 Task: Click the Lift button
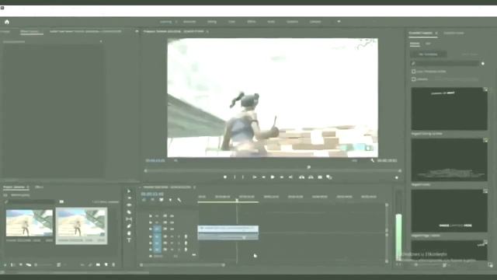tap(301, 177)
